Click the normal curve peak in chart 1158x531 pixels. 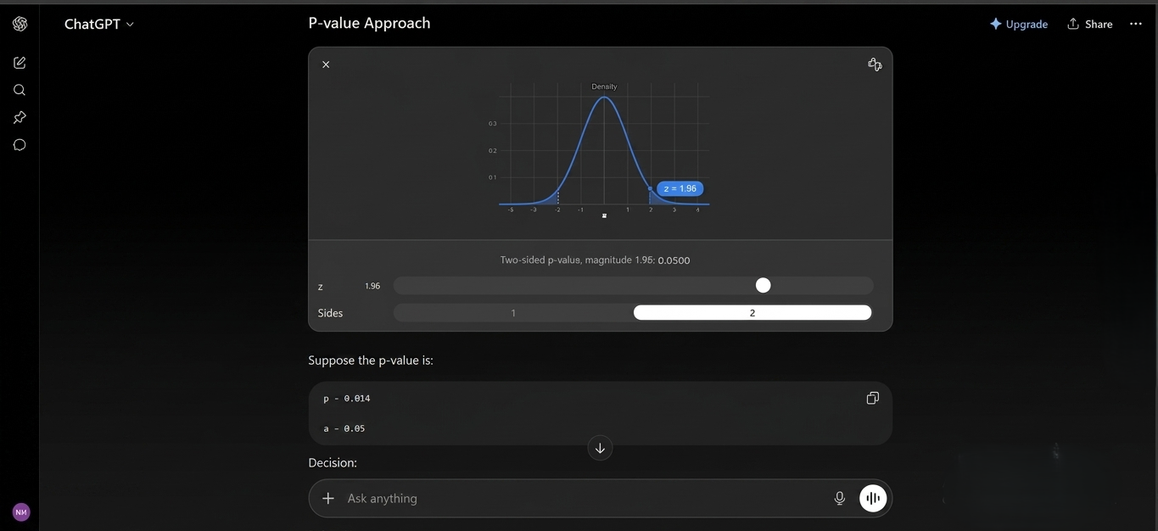coord(604,98)
